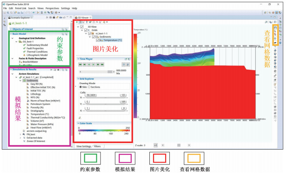
Task: Select the Sections drawing mode radio button
Action: [x=89, y=86]
